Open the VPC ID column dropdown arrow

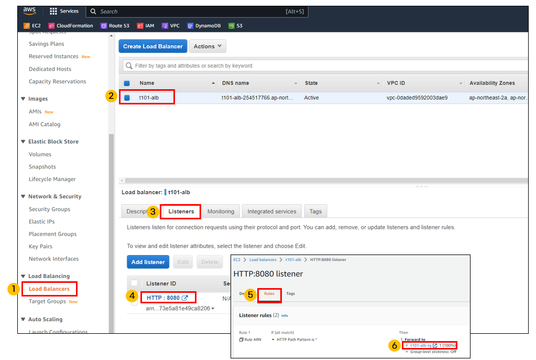tap(461, 83)
